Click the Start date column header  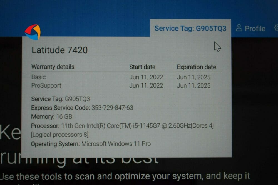click(142, 67)
